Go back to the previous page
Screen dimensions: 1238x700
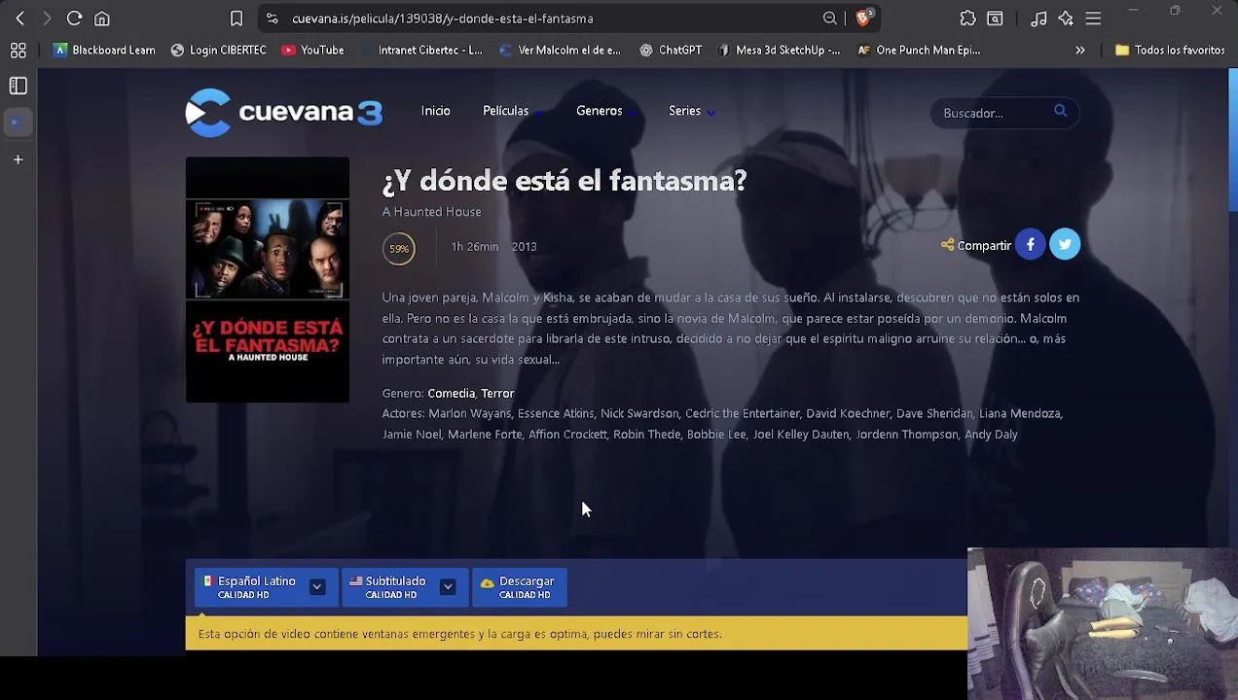click(x=20, y=18)
